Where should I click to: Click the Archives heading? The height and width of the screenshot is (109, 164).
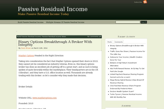pyautogui.click(x=126, y=106)
